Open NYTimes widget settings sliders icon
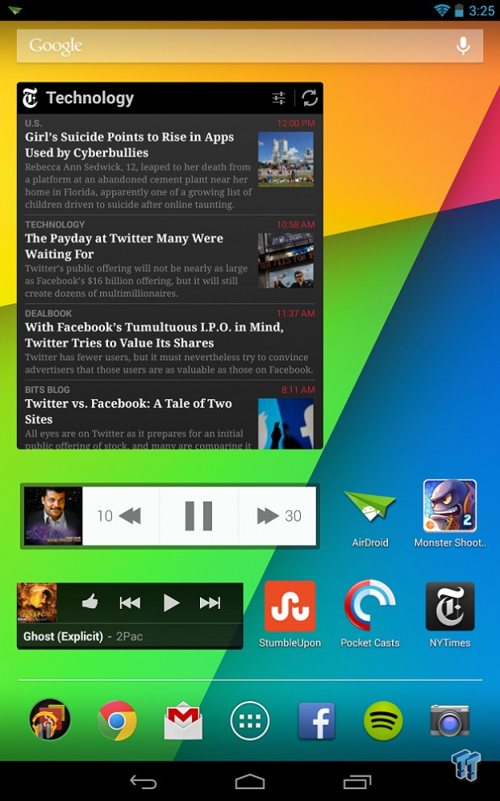 [278, 98]
